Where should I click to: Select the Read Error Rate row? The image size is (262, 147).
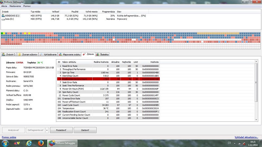point(108,66)
